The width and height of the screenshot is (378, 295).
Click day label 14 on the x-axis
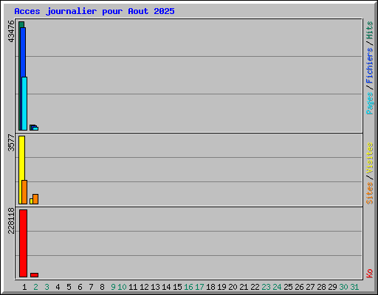point(166,287)
